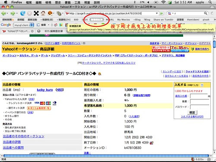216x162 pixels.
Task: Open the Home page icon
Action: pyautogui.click(x=43, y=13)
